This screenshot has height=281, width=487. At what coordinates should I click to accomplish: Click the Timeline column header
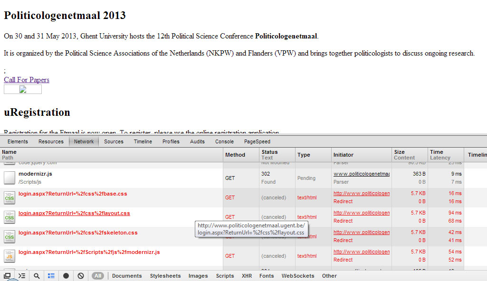pos(476,155)
